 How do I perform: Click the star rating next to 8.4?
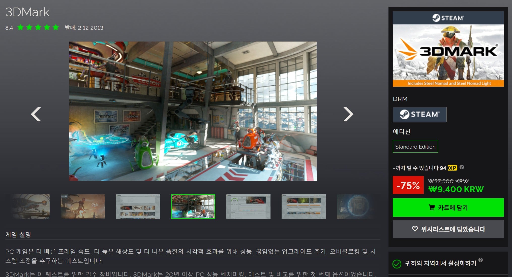(38, 27)
